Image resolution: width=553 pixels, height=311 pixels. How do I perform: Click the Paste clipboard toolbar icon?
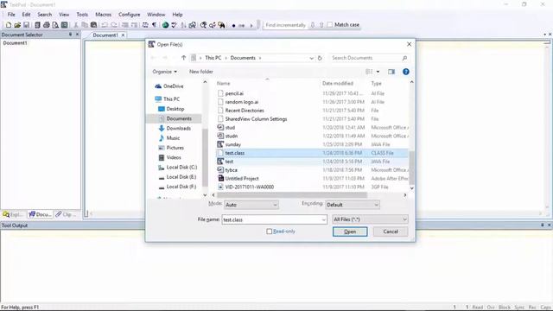(x=94, y=25)
